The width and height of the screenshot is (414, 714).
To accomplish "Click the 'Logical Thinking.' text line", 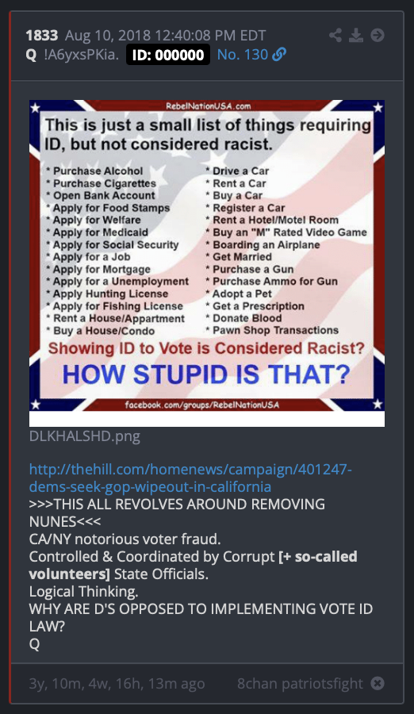I will click(84, 592).
